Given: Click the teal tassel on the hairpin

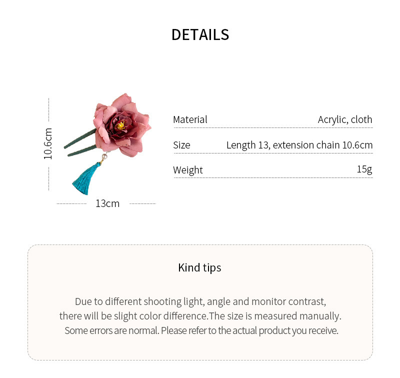Looking at the screenshot, I should tap(82, 181).
